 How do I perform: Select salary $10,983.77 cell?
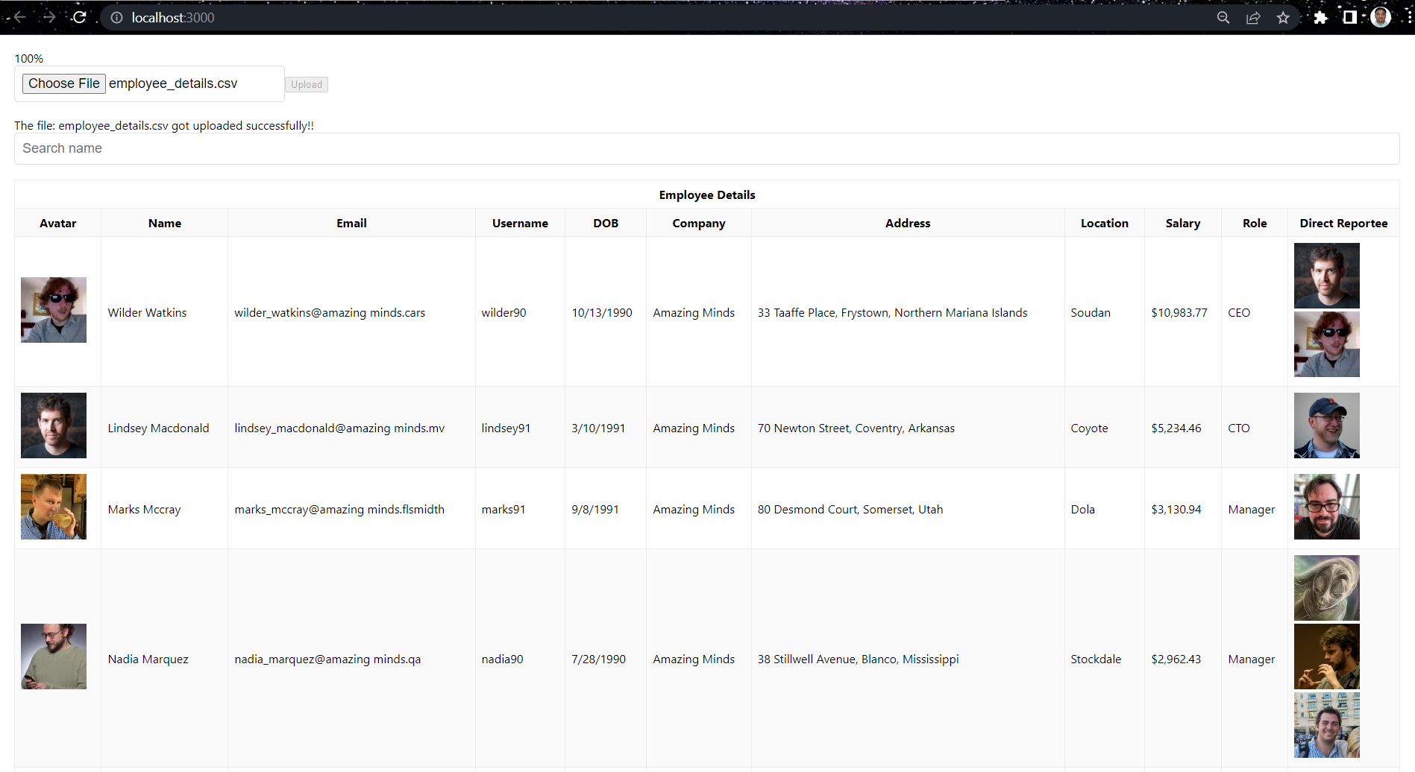click(1183, 312)
